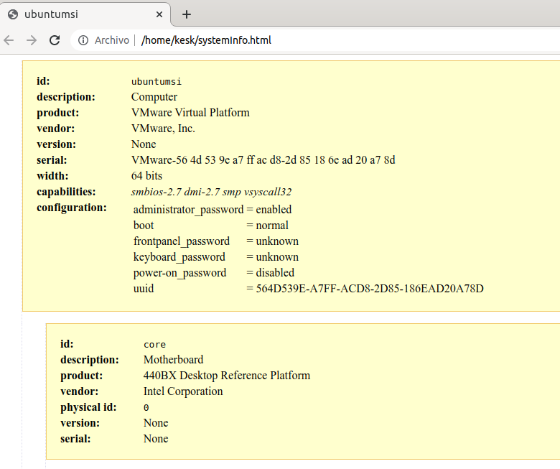
Task: Click the browser forward arrow
Action: (x=32, y=40)
